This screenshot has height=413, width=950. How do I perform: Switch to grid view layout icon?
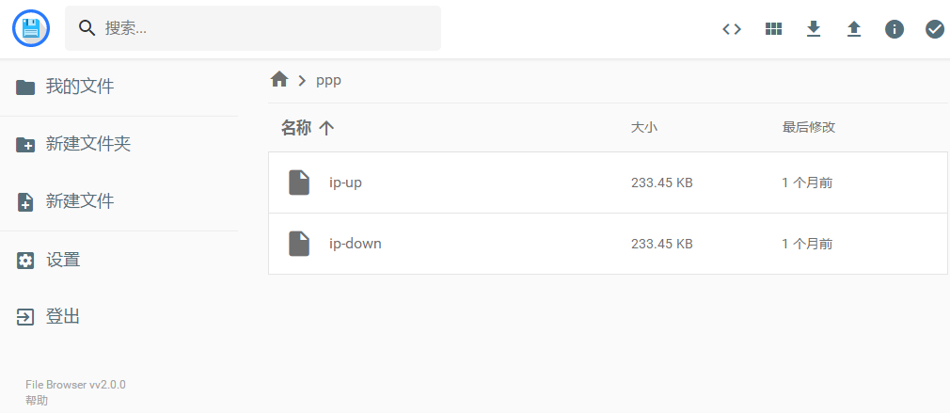pos(773,29)
